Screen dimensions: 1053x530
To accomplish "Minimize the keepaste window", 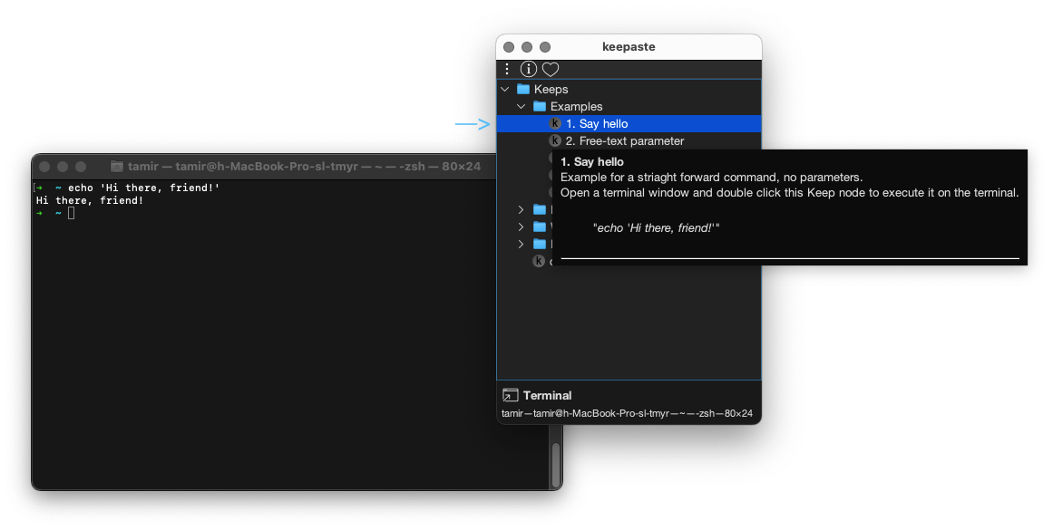I will [x=527, y=47].
